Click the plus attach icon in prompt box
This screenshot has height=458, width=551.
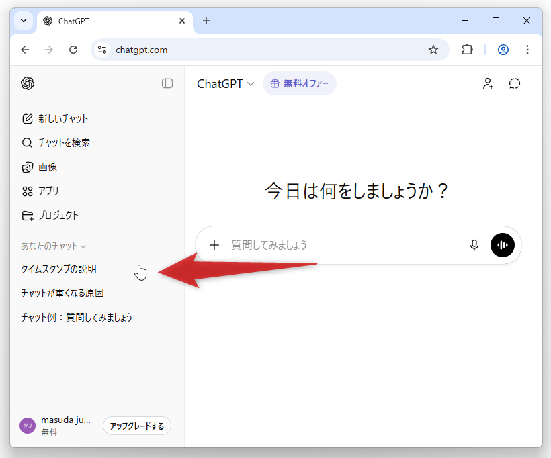[x=214, y=245]
